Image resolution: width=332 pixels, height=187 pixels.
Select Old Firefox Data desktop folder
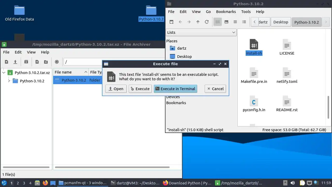tap(19, 13)
